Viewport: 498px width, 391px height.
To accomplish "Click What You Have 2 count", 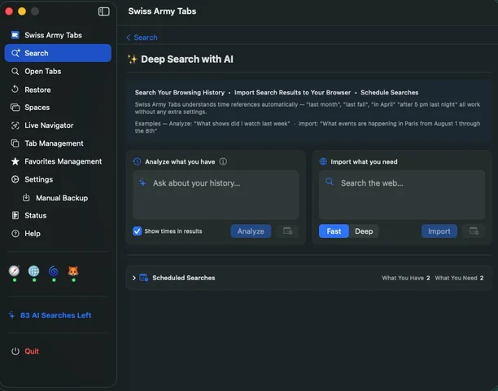I will click(405, 278).
